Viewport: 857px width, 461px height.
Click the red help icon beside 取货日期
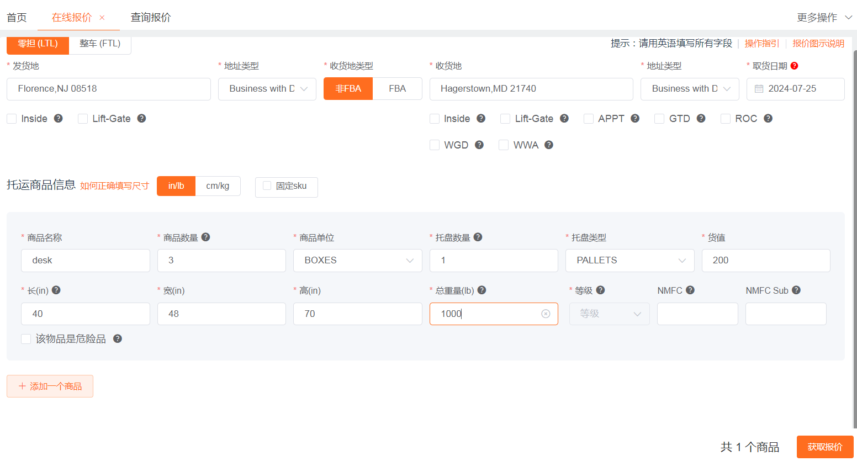[x=794, y=66]
